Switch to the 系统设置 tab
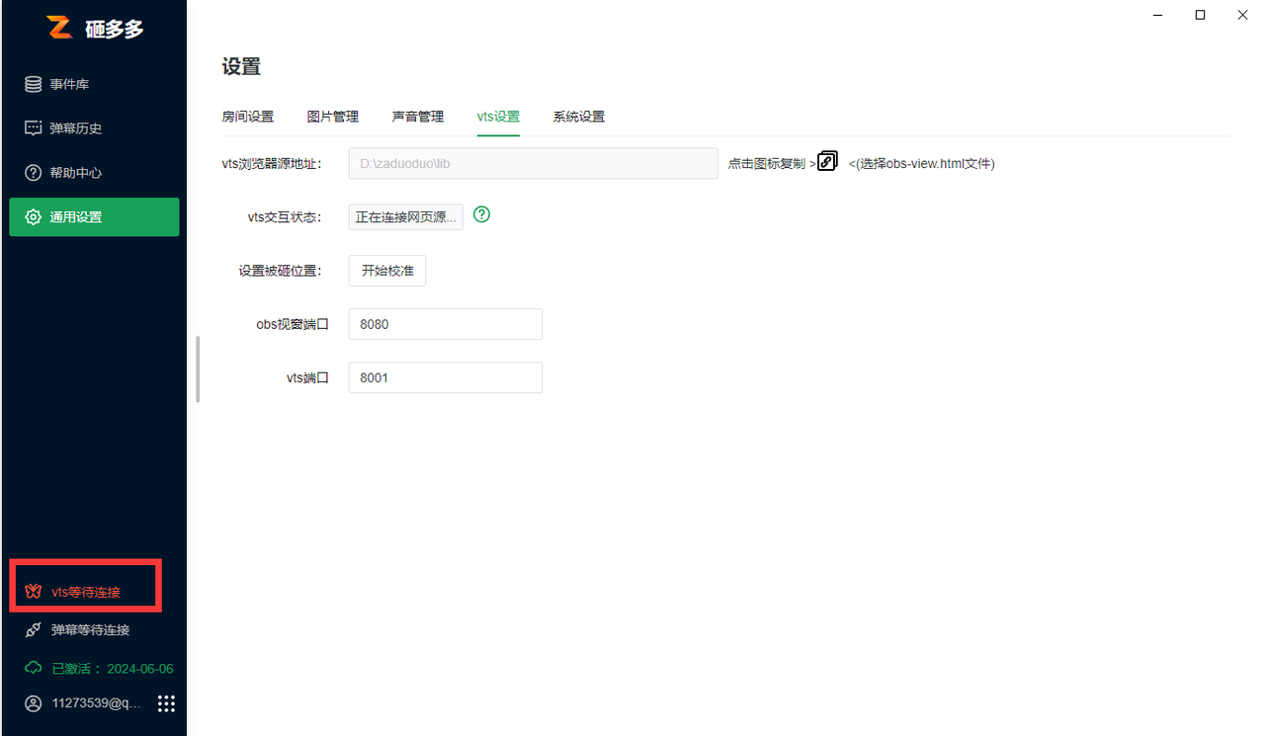The image size is (1265, 736). pyautogui.click(x=579, y=117)
